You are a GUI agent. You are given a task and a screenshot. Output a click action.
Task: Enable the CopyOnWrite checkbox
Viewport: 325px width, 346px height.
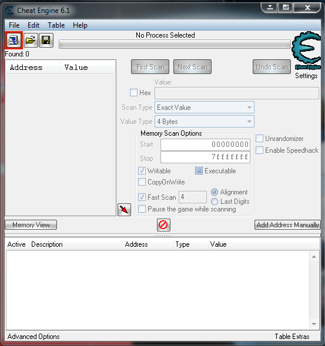coord(142,182)
